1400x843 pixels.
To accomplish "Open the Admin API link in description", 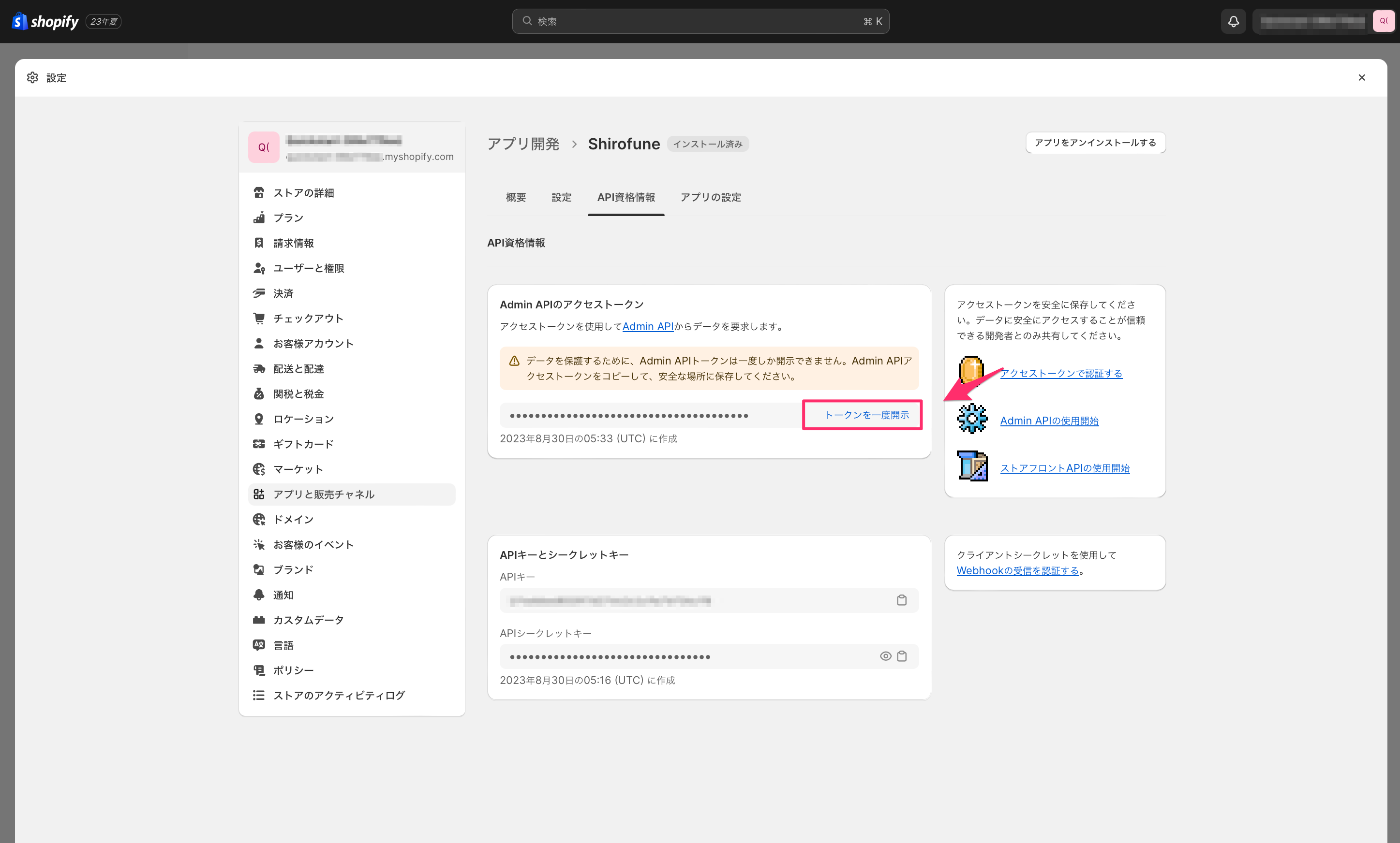I will (648, 326).
